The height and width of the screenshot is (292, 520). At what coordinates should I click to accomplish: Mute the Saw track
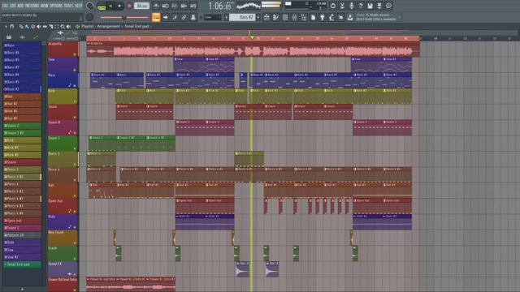pos(75,71)
